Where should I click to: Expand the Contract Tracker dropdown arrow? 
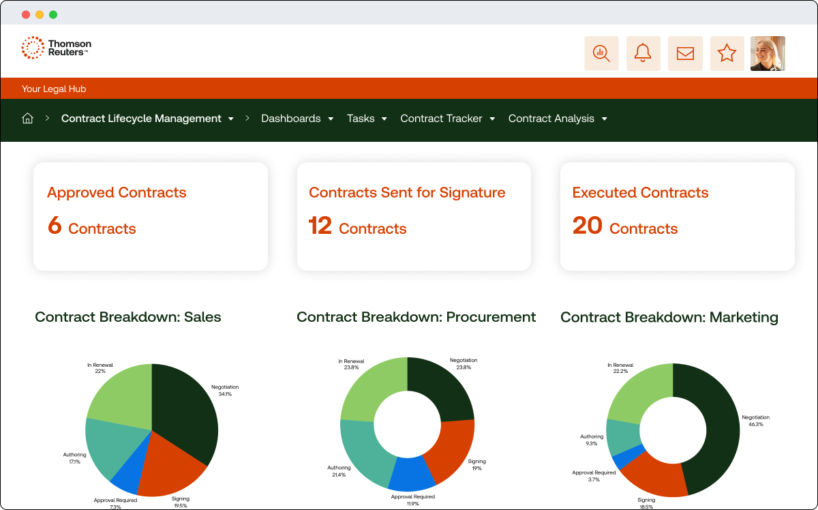(x=492, y=119)
